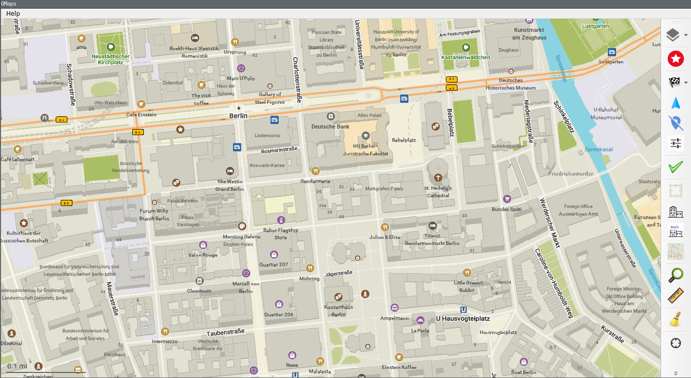Open the sliders settings icon
Image resolution: width=691 pixels, height=378 pixels.
click(x=675, y=143)
